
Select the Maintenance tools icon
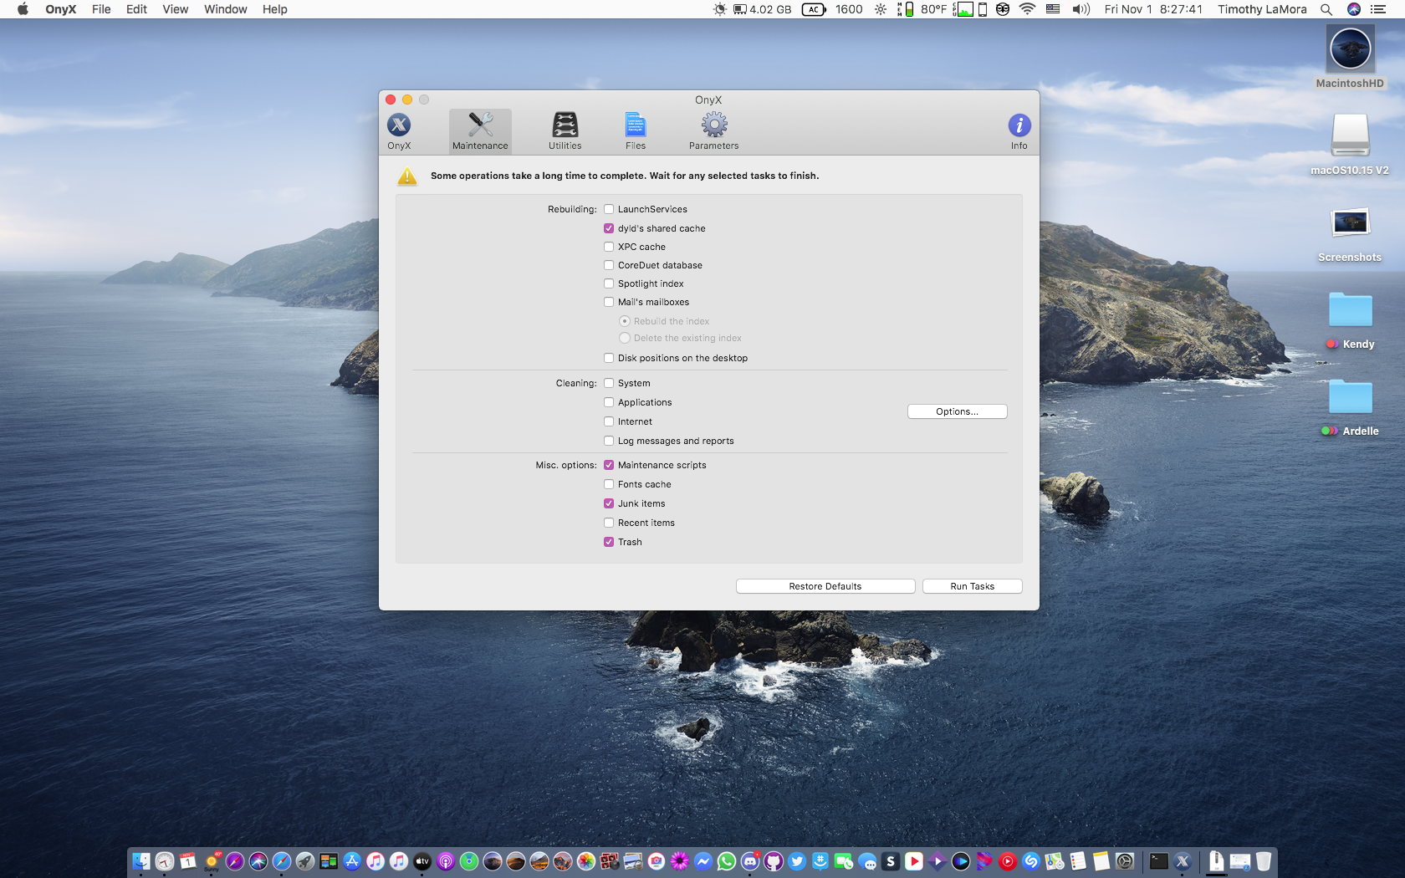[x=480, y=126]
